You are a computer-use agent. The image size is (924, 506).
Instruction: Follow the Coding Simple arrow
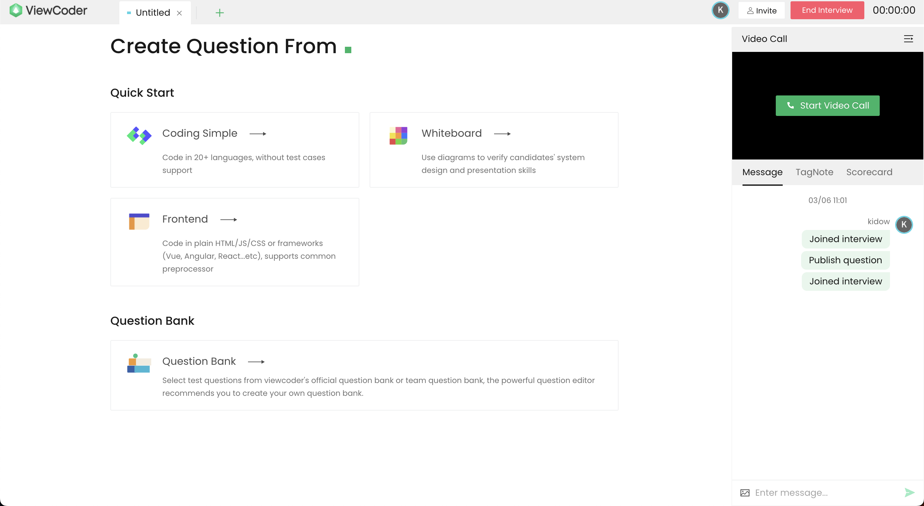[x=258, y=134]
